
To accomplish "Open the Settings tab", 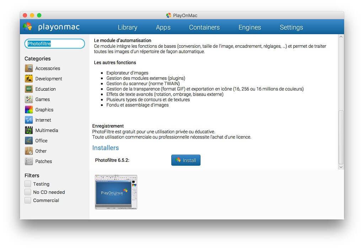I will tap(291, 27).
